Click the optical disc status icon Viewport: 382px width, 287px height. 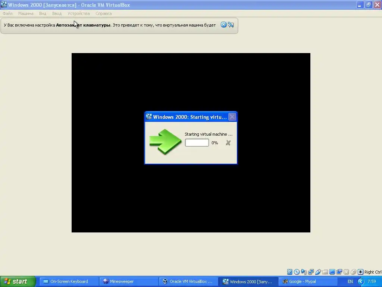(297, 272)
